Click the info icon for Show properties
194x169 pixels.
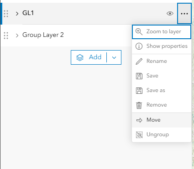click(139, 46)
